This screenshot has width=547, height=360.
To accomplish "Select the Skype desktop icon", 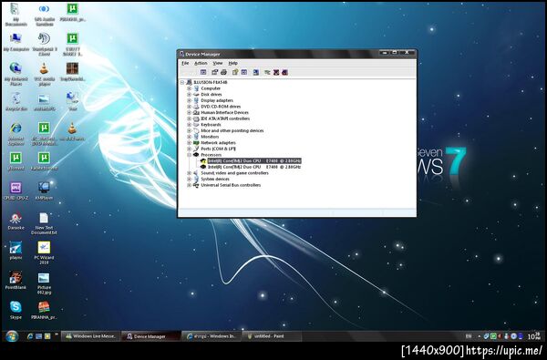I will tap(15, 311).
